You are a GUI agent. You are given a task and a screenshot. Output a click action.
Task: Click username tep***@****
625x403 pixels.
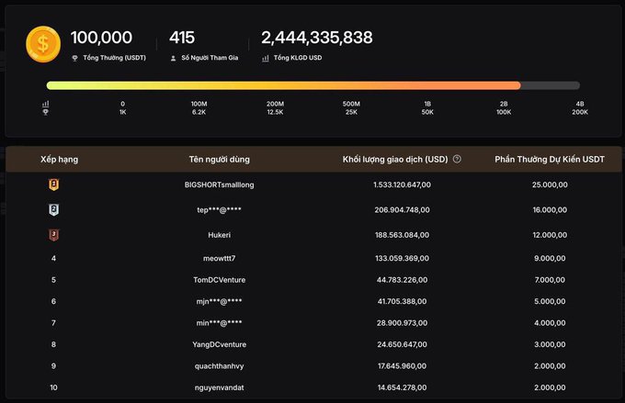220,210
